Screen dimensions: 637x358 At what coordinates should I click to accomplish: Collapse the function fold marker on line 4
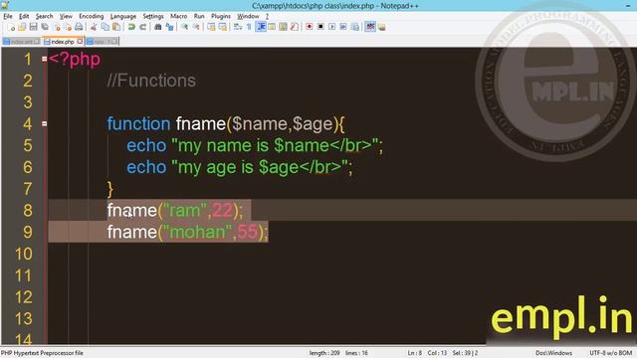(x=44, y=123)
